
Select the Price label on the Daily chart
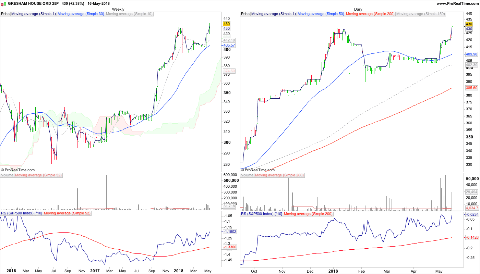pos(245,14)
